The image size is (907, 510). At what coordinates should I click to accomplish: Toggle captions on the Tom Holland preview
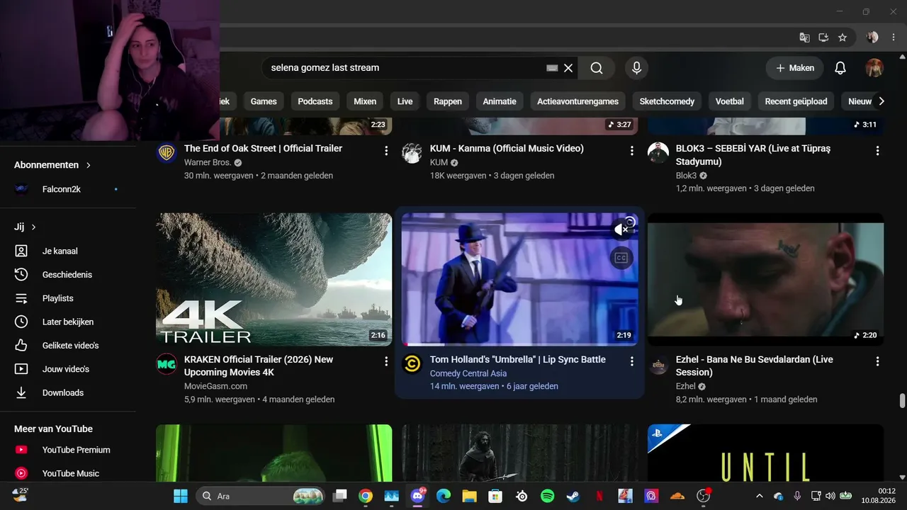(621, 258)
